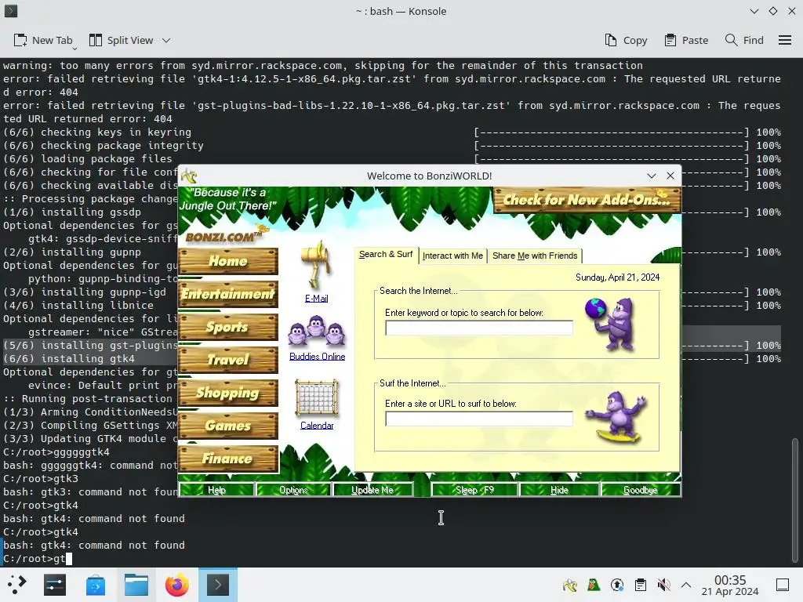Click the E-Mail link text
Screen dimensions: 803x602
coord(317,299)
